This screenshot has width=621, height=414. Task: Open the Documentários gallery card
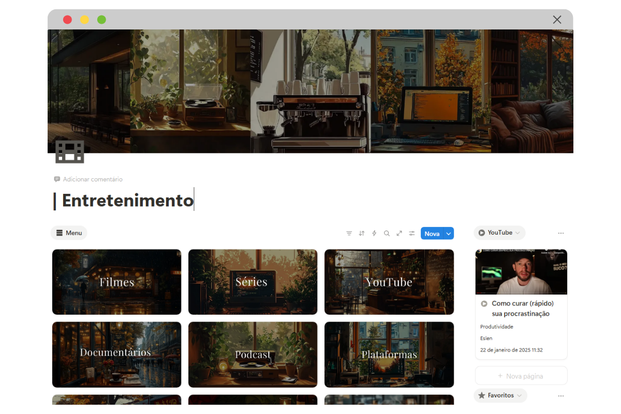117,355
